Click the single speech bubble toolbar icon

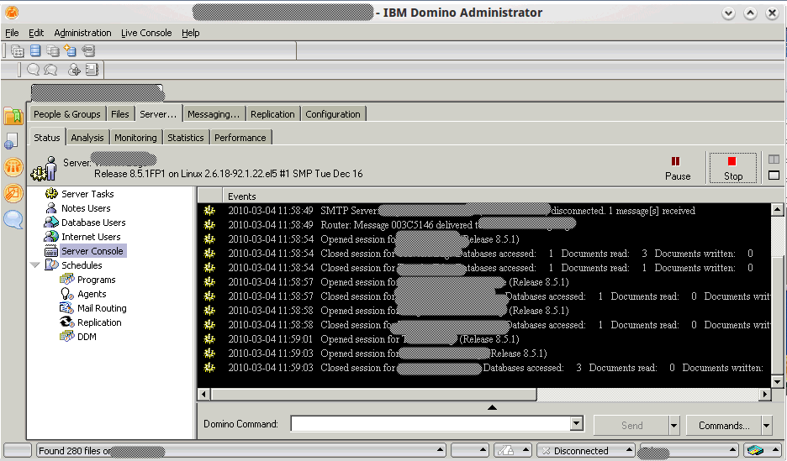pyautogui.click(x=33, y=70)
